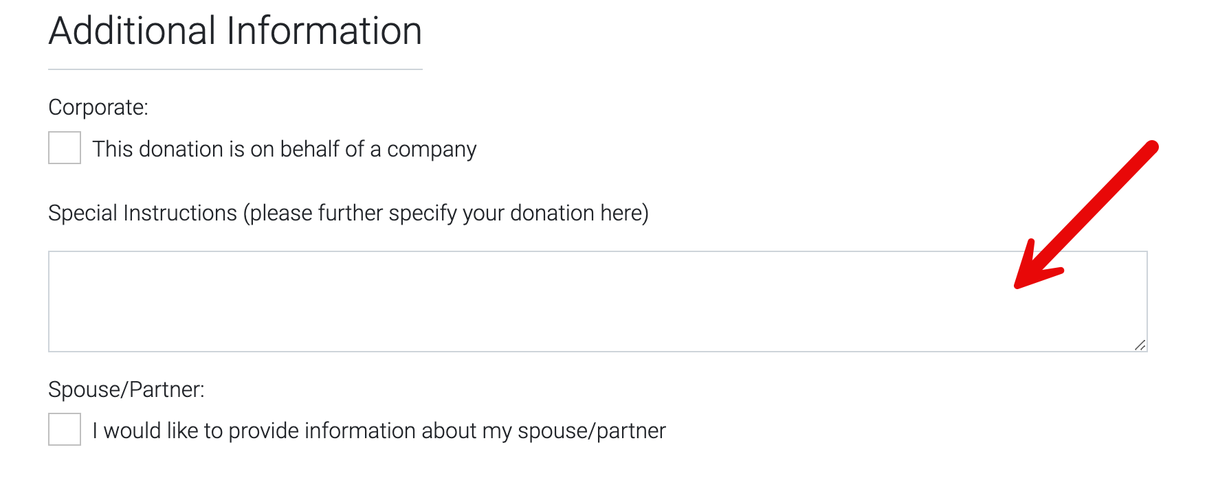Click the word "company" in the checkbox label
Screen dimensions: 1218x489
(432, 150)
